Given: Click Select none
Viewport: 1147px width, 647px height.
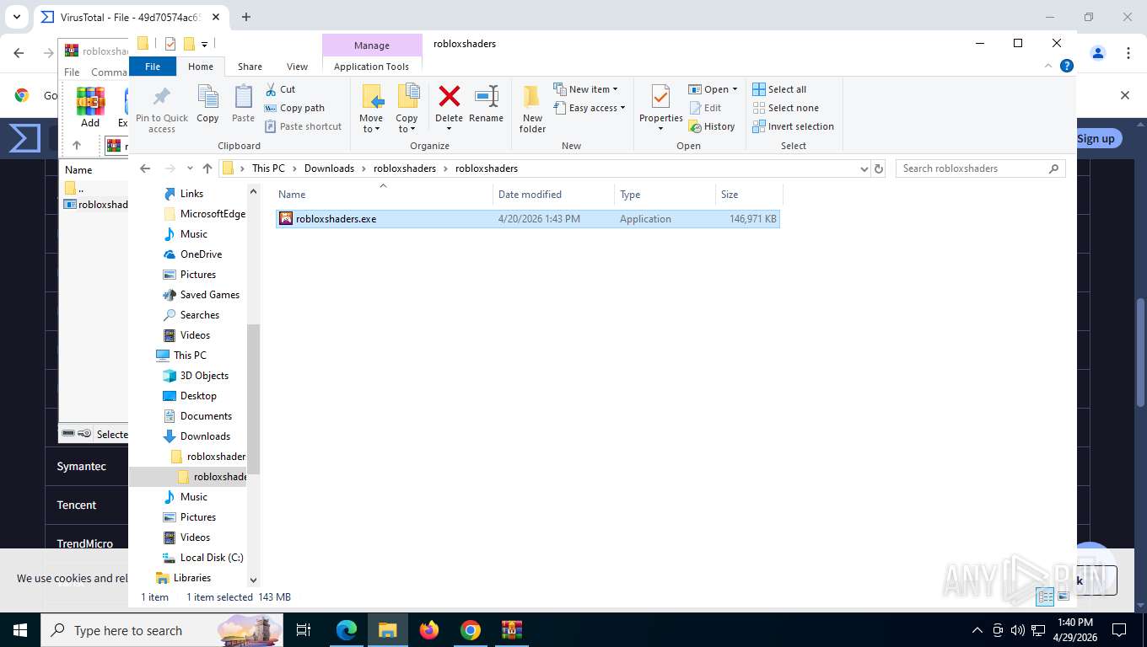Looking at the screenshot, I should [x=785, y=108].
